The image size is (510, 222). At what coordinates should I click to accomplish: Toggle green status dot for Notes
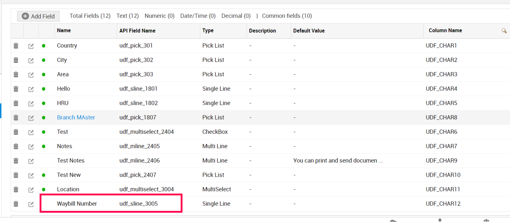click(x=44, y=146)
